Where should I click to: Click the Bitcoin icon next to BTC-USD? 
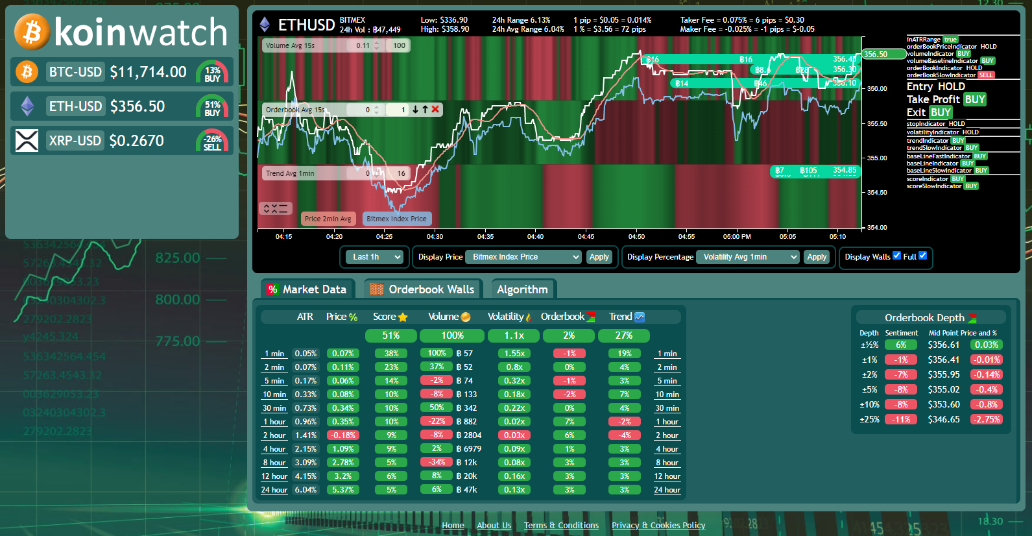27,71
